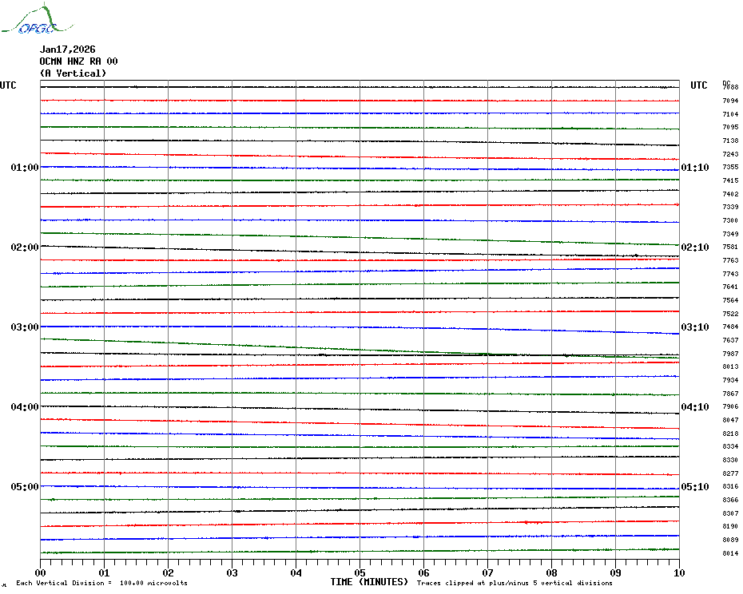Click the '02:10' time label

[695, 247]
